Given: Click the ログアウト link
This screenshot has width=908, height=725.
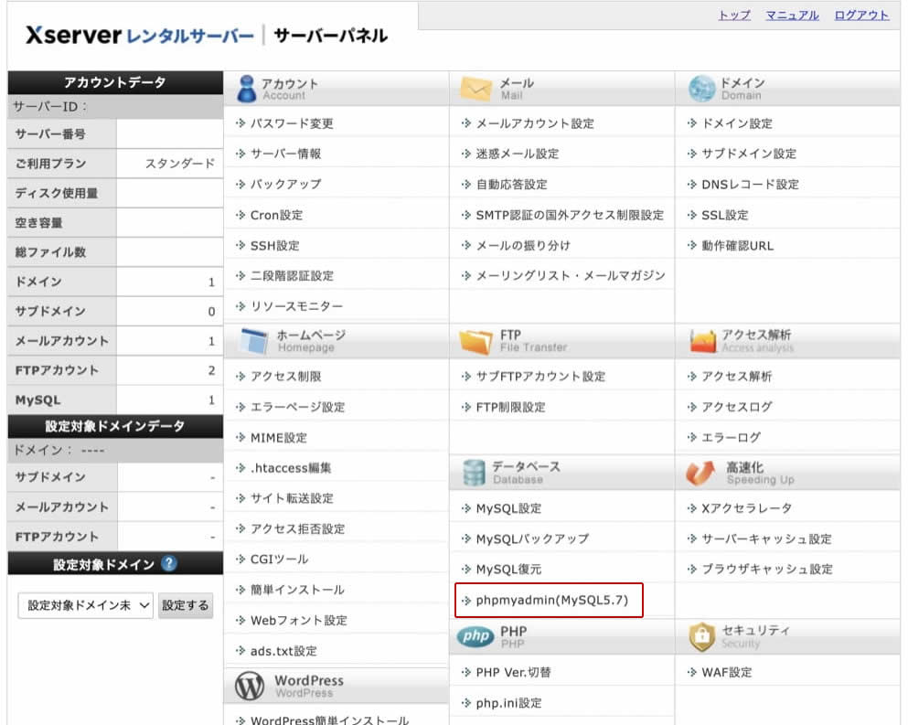Looking at the screenshot, I should 861,15.
